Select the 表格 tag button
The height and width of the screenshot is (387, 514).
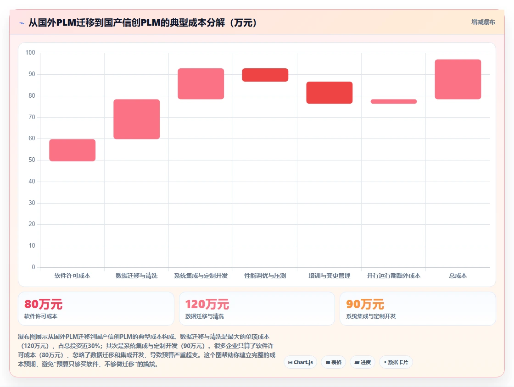(x=333, y=362)
